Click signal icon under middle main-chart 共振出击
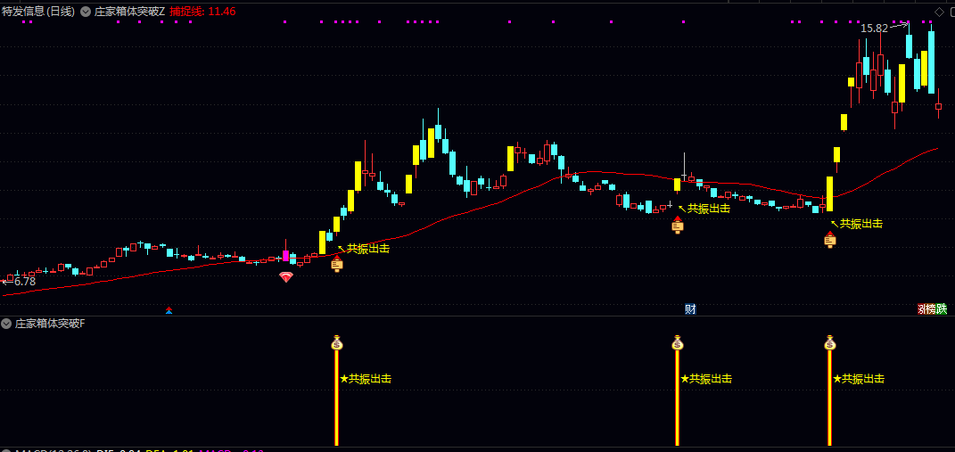Screen dimensions: 955x452 coord(678,224)
